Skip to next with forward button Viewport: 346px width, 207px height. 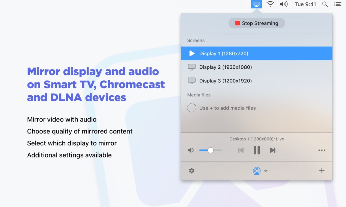pyautogui.click(x=272, y=150)
